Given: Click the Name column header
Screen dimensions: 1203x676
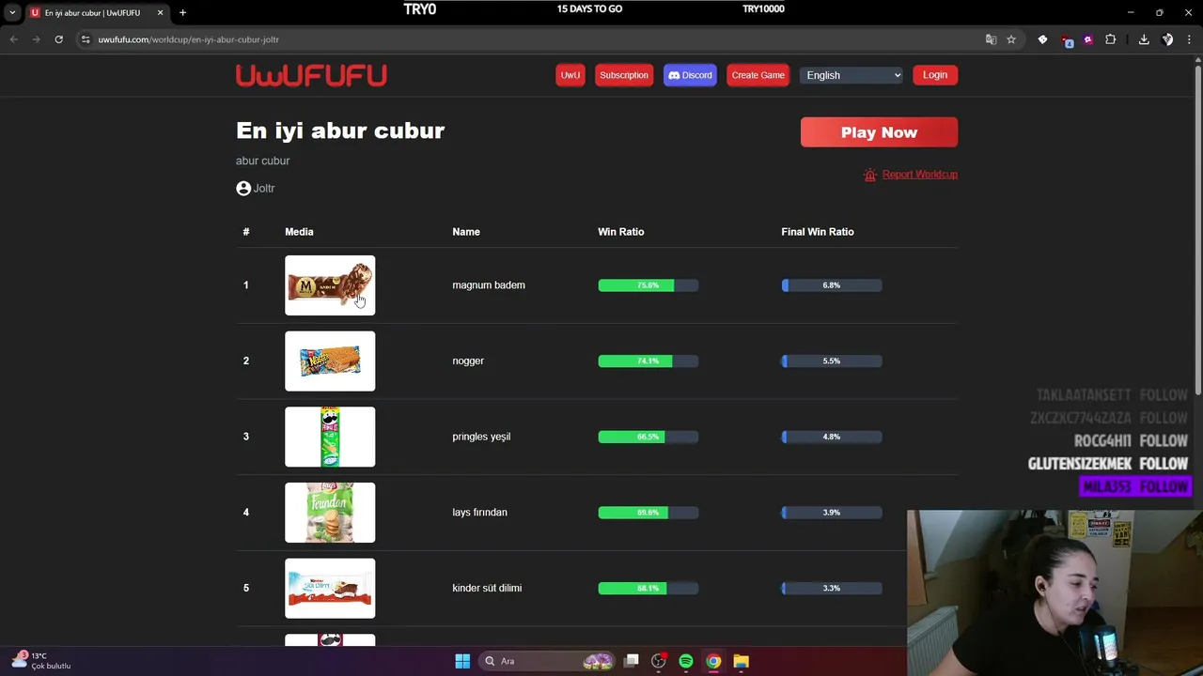Looking at the screenshot, I should (x=466, y=232).
